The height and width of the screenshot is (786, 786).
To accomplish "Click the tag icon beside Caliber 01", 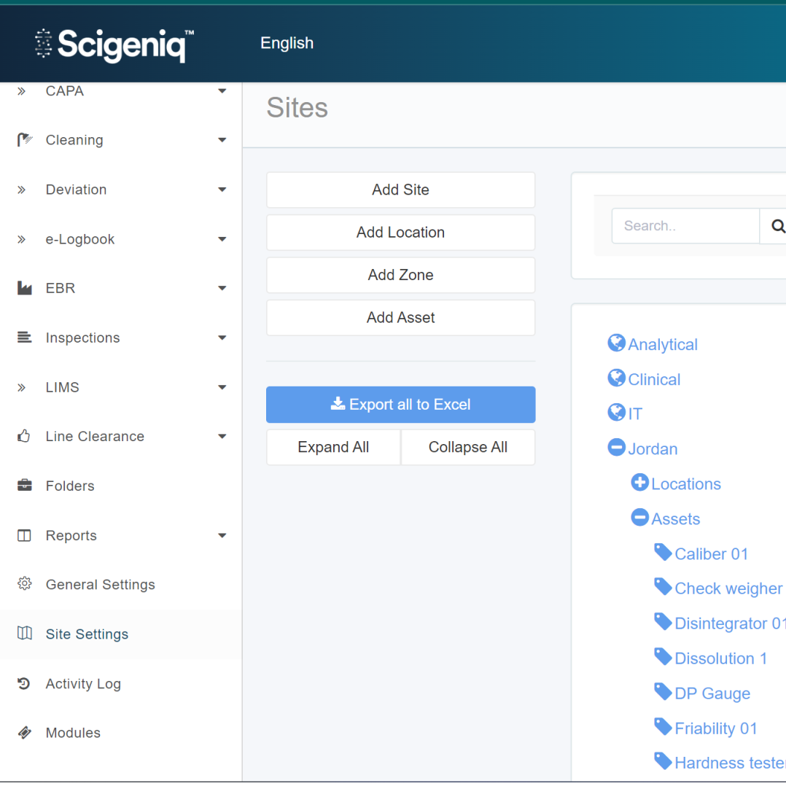I will click(663, 553).
